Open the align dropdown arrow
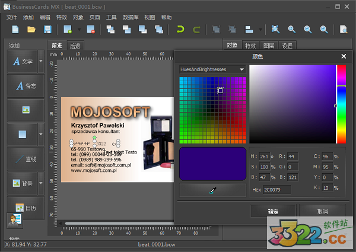The height and width of the screenshot is (252, 356). tap(260, 30)
